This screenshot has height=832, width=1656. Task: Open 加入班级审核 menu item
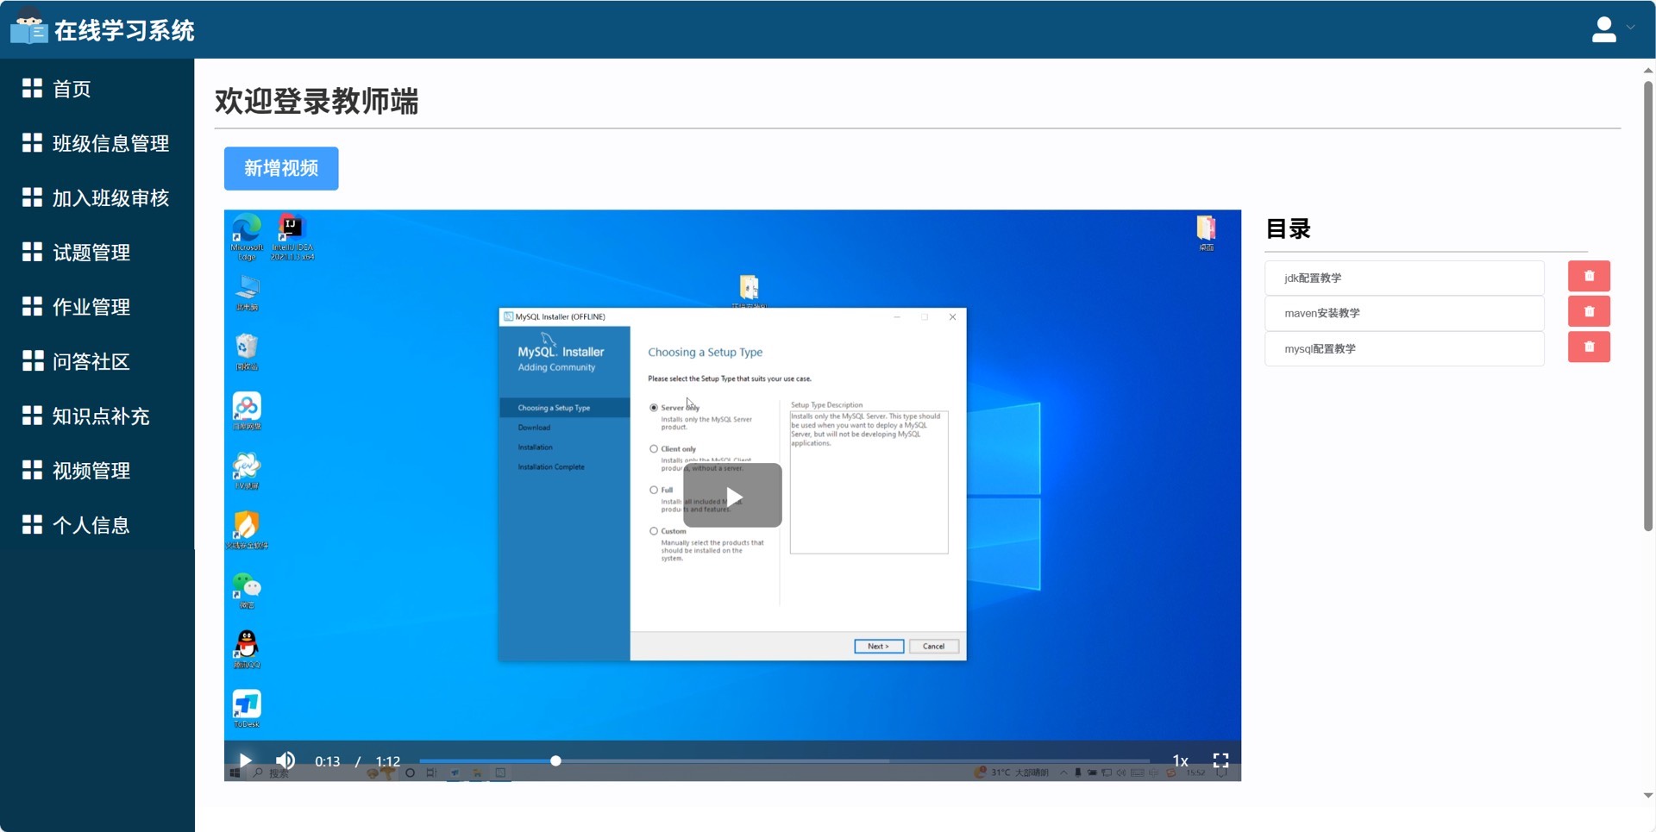tap(97, 197)
